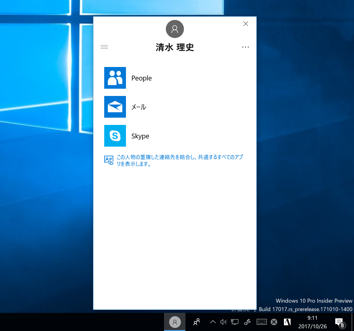Expand hidden tray icons with the up chevron

coord(212,322)
